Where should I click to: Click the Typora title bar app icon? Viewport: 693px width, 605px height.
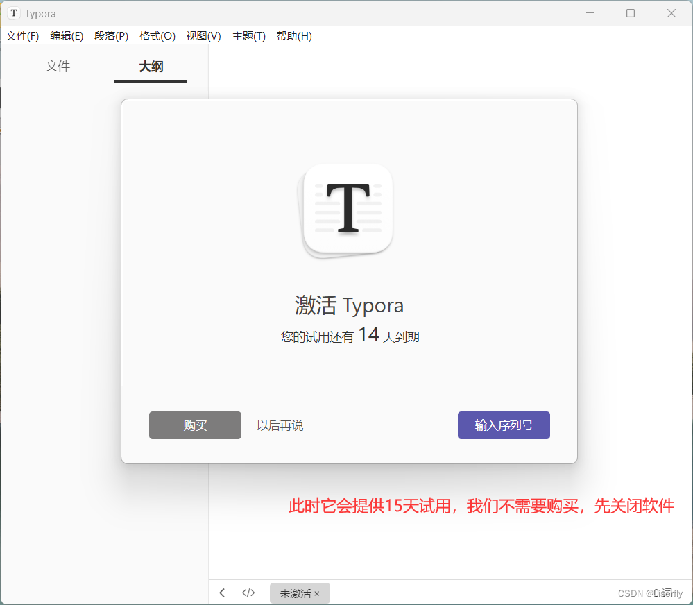[x=14, y=13]
